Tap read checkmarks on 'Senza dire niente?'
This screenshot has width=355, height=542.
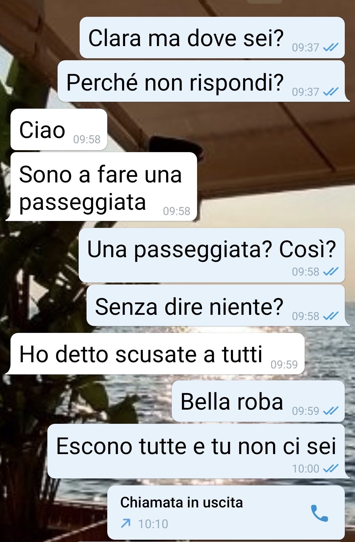[x=331, y=316]
